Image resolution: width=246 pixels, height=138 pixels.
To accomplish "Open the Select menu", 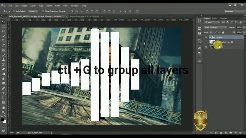I will pos(49,6).
